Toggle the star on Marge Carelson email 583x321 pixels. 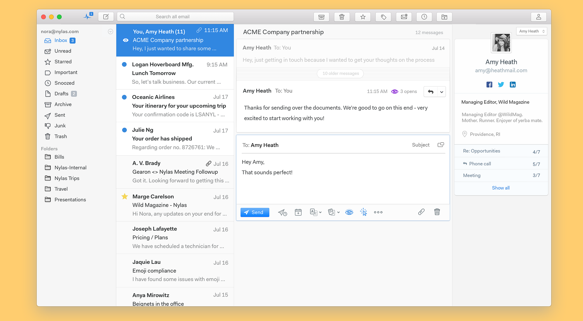click(x=125, y=197)
